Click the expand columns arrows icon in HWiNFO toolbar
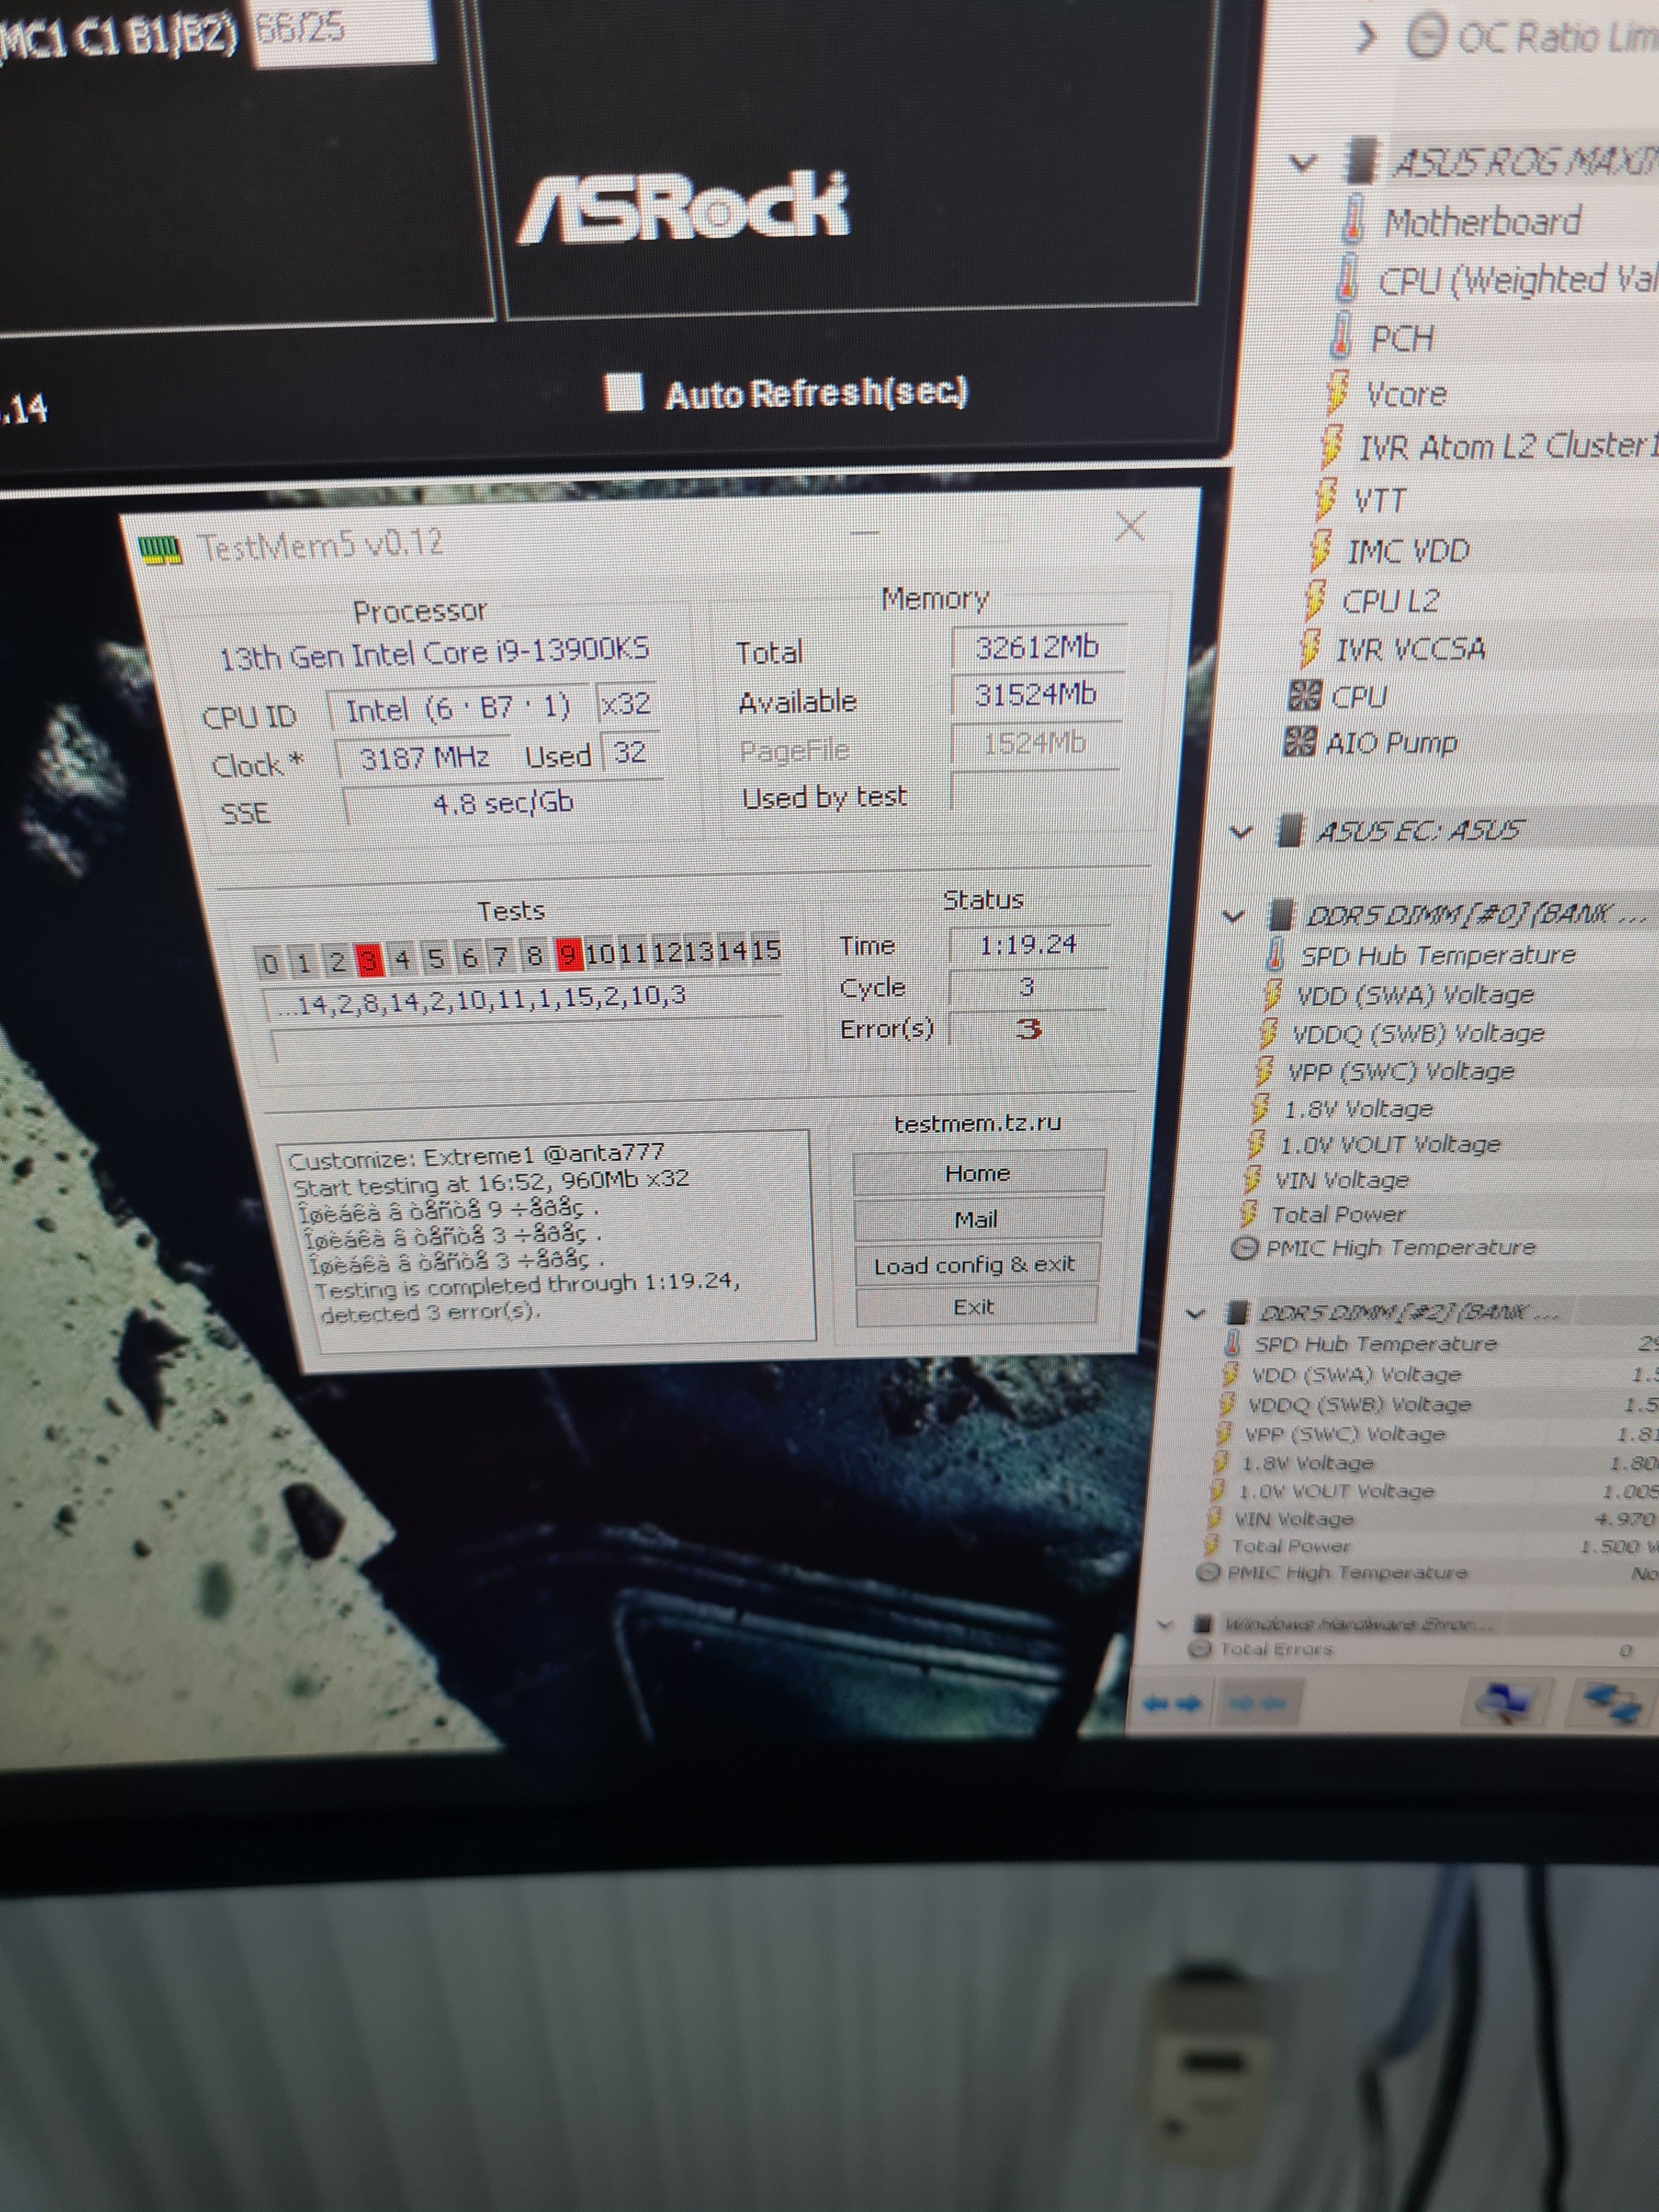Image resolution: width=1659 pixels, height=2212 pixels. [1172, 1704]
